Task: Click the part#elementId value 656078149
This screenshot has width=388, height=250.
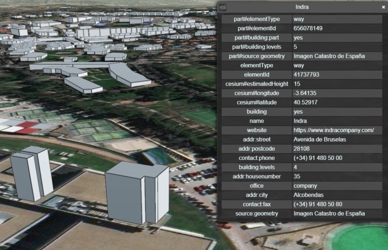Action: 308,28
